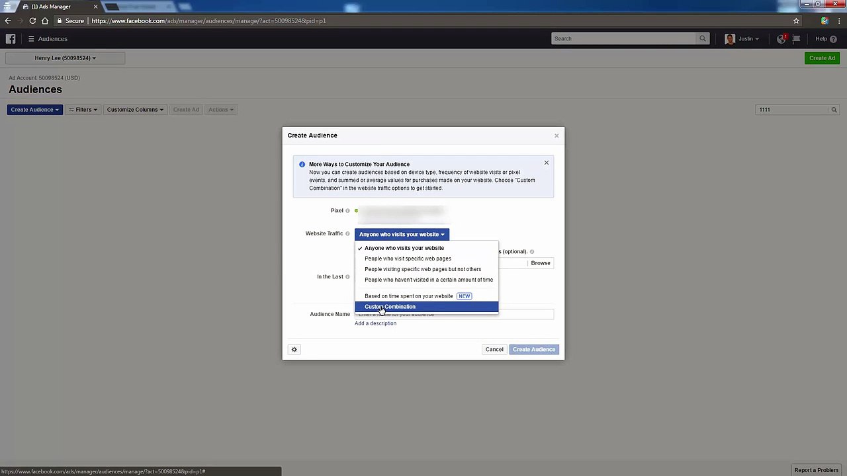Click the greyed Create Ad toolbar button
Image resolution: width=847 pixels, height=476 pixels.
point(186,110)
